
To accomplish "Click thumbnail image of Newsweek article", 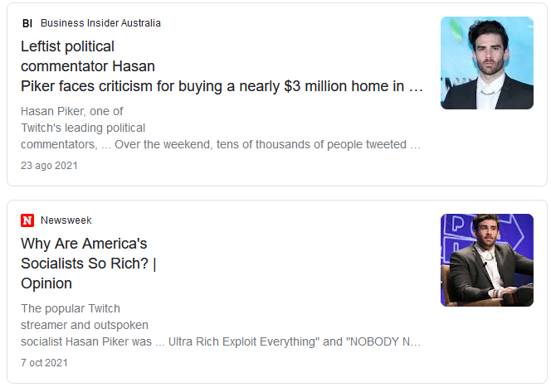I will coord(486,260).
